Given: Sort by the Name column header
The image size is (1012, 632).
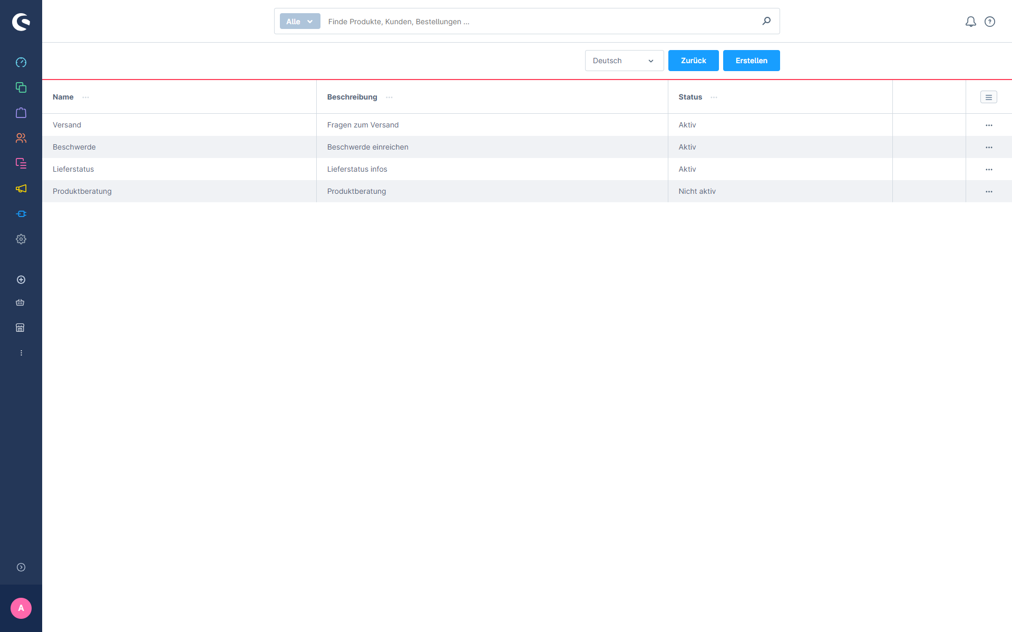Looking at the screenshot, I should point(63,97).
